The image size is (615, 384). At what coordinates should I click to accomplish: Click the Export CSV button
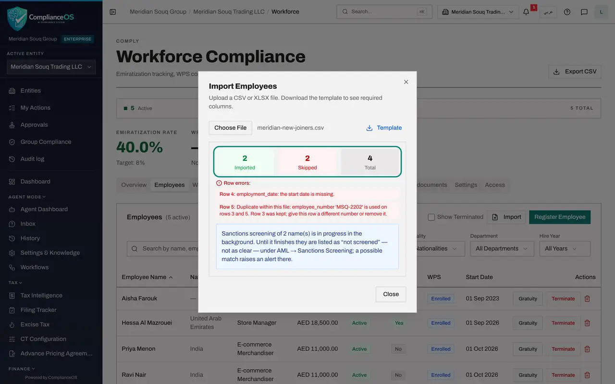575,72
